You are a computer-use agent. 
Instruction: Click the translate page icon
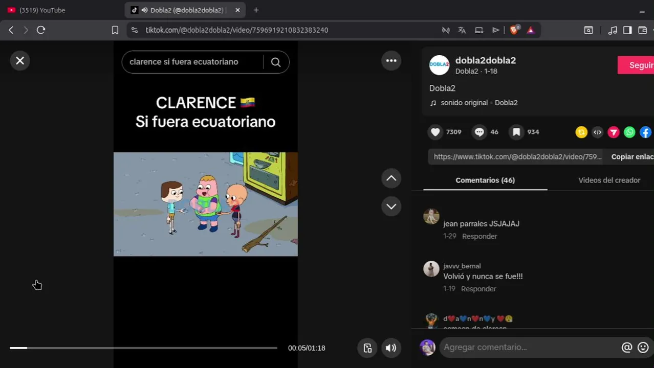tap(462, 30)
